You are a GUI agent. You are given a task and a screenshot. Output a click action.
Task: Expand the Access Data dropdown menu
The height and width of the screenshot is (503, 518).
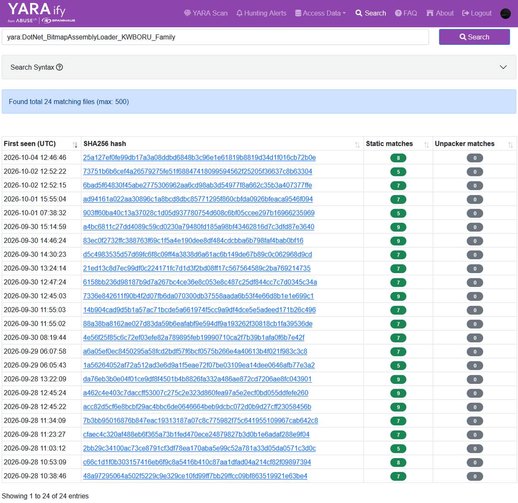coord(320,13)
